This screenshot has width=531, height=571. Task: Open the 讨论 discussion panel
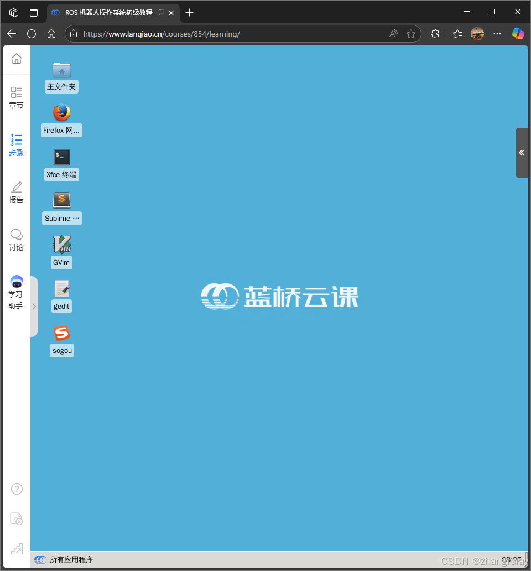pyautogui.click(x=17, y=240)
